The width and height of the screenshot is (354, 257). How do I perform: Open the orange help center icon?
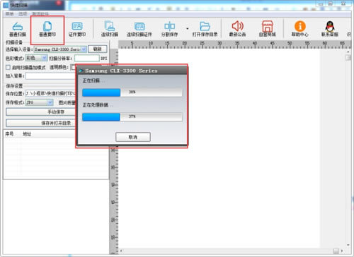[x=300, y=29]
